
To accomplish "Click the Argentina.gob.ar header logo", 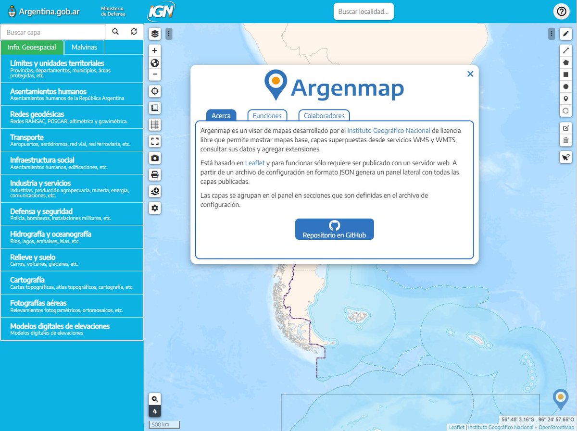I will 44,11.
